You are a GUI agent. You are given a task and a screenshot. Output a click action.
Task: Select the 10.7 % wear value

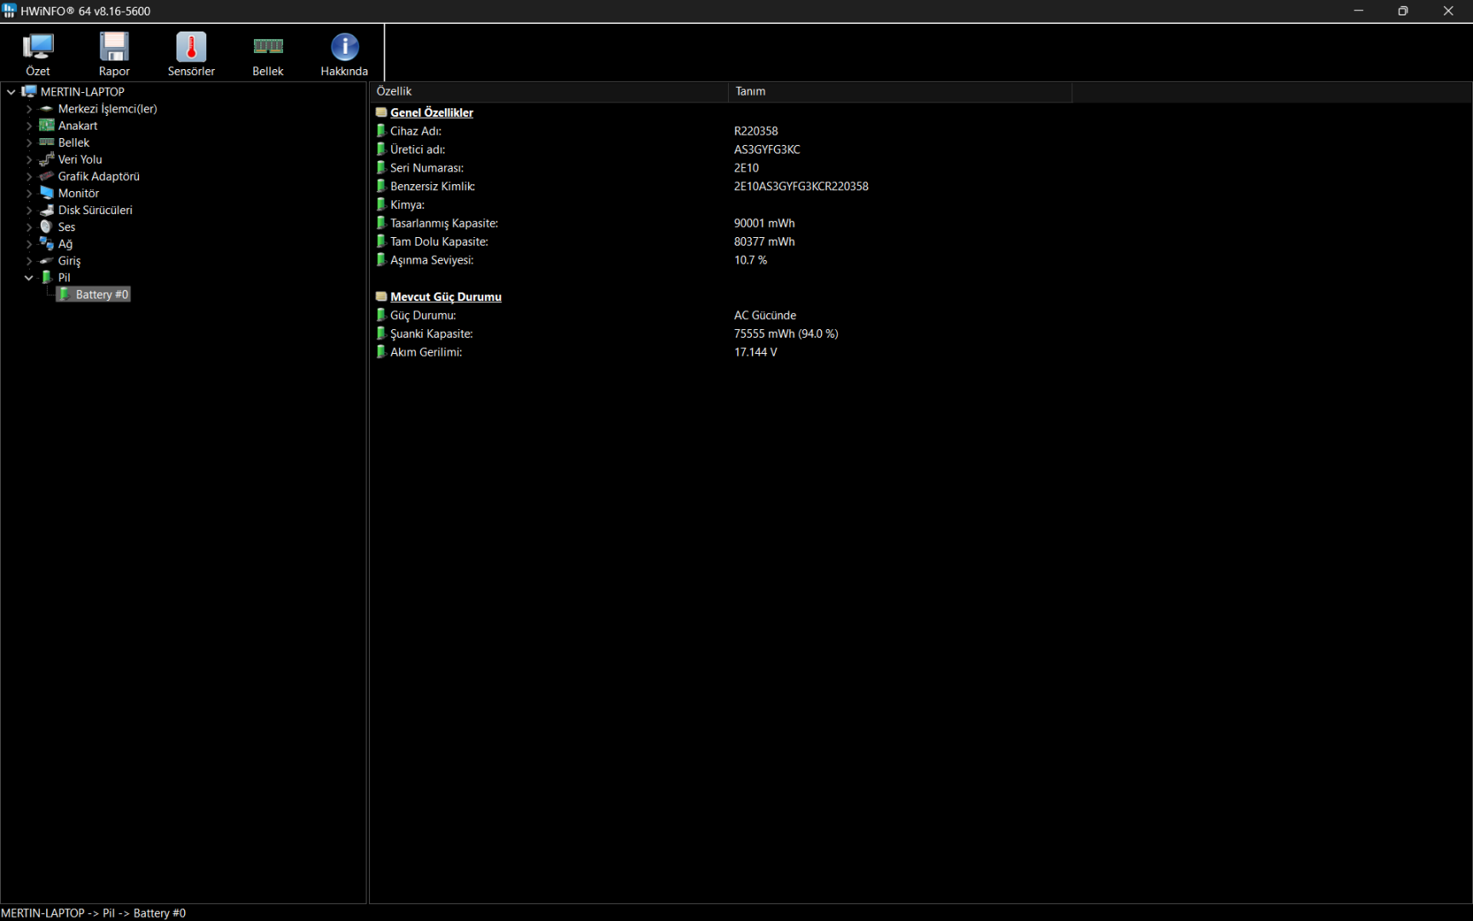pyautogui.click(x=750, y=260)
